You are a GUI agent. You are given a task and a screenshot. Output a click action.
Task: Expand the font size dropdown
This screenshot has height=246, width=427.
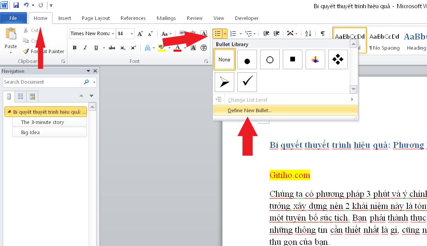click(x=132, y=34)
